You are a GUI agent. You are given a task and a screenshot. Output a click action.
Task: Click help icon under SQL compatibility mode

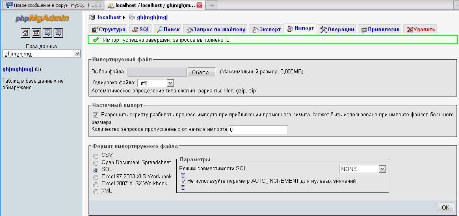[183, 175]
